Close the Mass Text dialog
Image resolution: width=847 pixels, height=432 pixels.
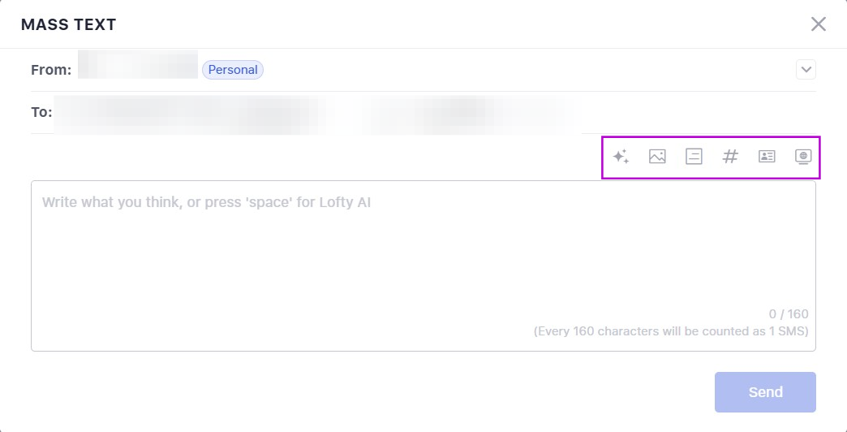[818, 24]
